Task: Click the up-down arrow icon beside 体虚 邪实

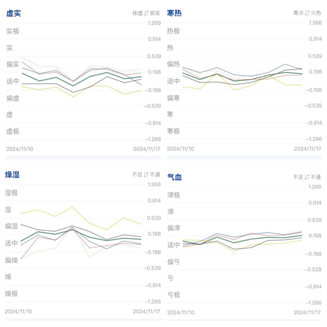Action: click(146, 14)
